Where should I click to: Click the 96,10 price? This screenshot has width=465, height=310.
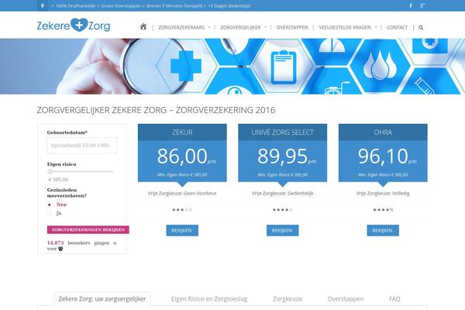click(x=383, y=156)
